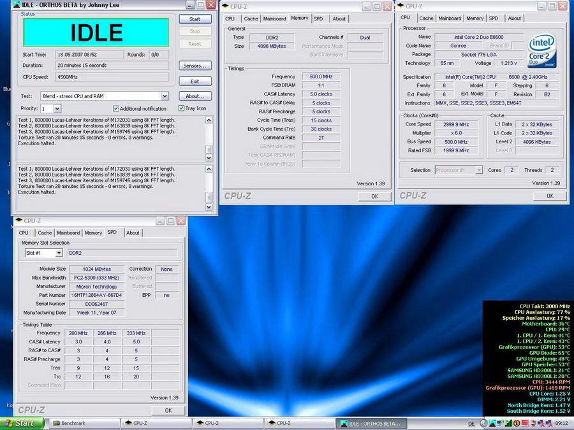
Task: Click the Orthos title bar app icon
Action: click(x=17, y=5)
